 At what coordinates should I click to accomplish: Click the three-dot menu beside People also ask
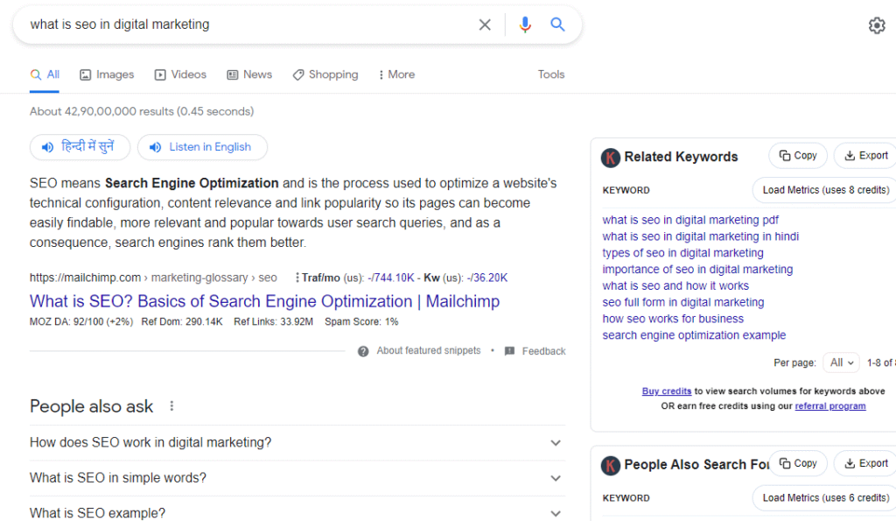171,406
